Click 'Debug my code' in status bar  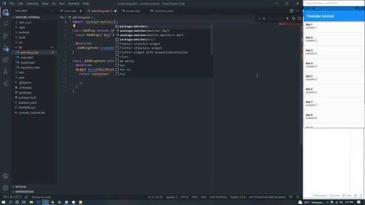(x=41, y=197)
